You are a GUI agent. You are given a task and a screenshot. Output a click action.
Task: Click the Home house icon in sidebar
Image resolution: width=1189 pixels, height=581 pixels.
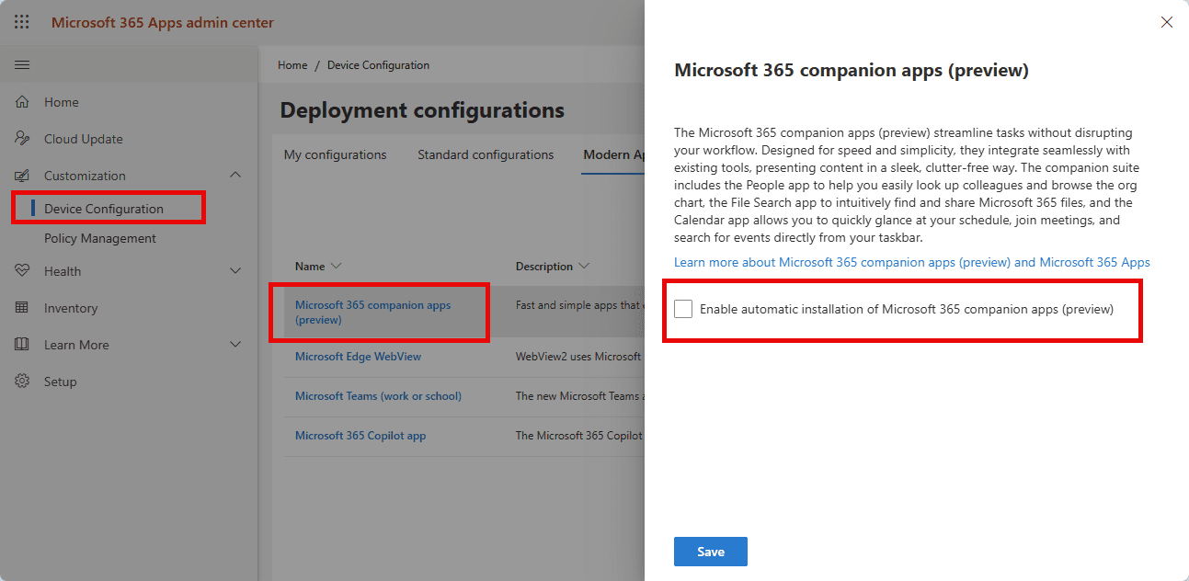pos(23,102)
